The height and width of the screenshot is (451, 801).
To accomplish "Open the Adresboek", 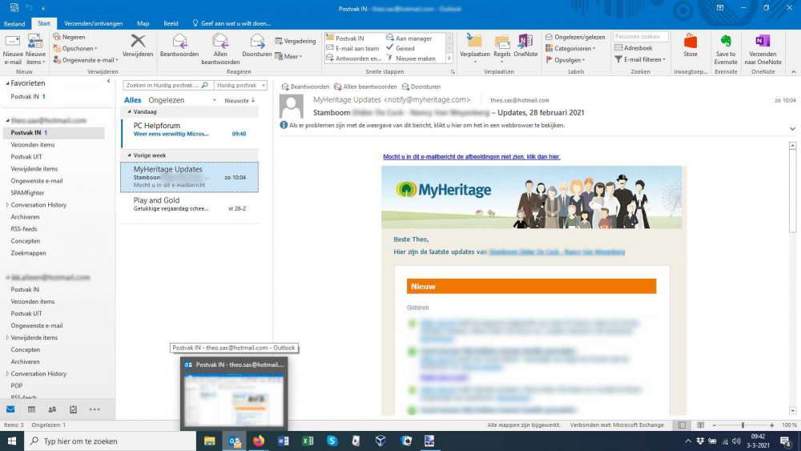I will coord(634,47).
